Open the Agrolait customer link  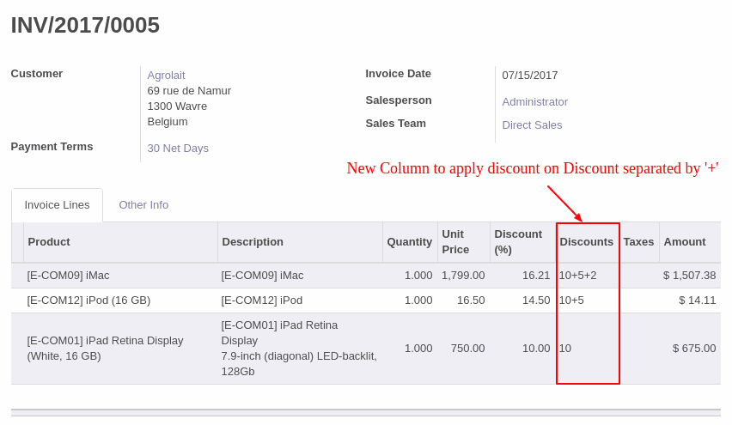[166, 75]
